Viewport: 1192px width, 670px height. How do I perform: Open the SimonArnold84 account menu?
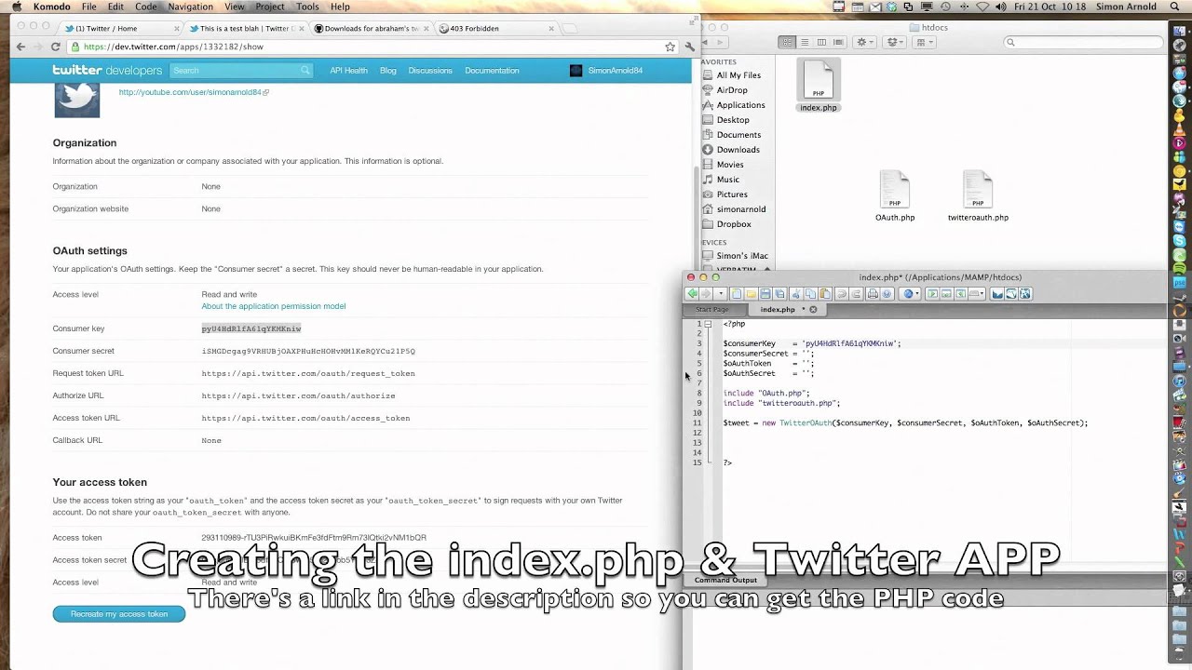tap(606, 71)
